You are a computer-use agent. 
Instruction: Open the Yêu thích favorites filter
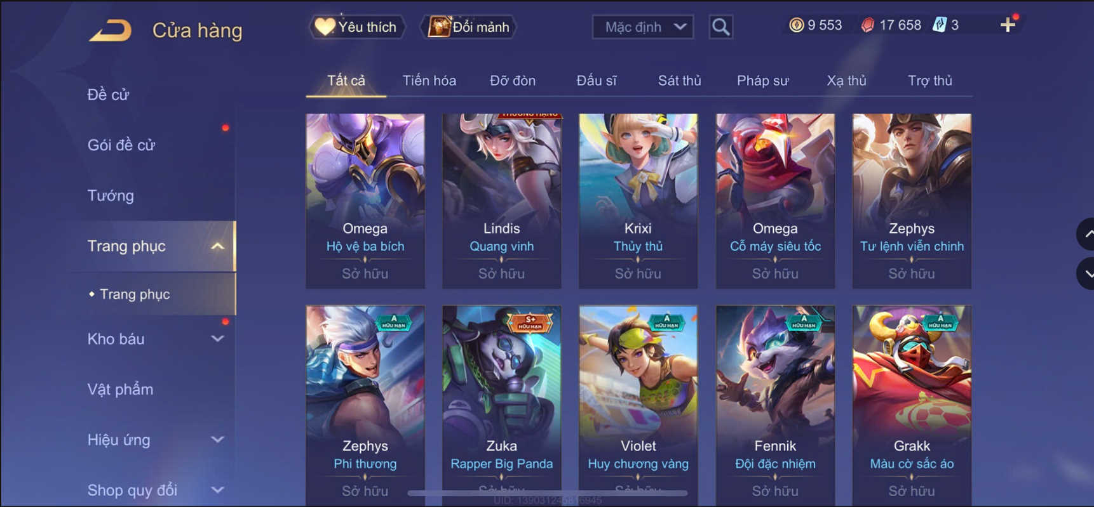[357, 27]
